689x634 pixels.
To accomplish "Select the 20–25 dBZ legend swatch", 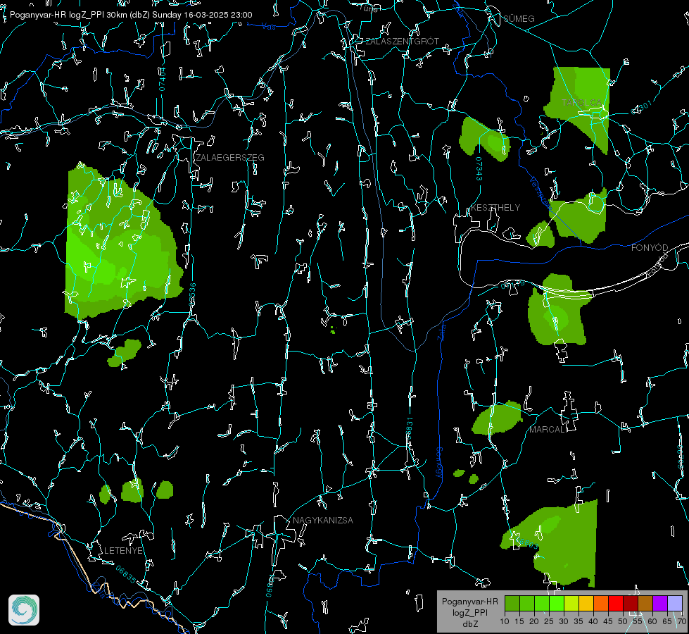I will coord(542,603).
